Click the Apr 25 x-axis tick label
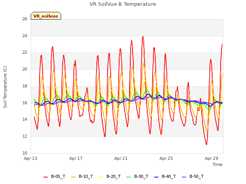This screenshot has width=246, height=184. pyautogui.click(x=166, y=158)
